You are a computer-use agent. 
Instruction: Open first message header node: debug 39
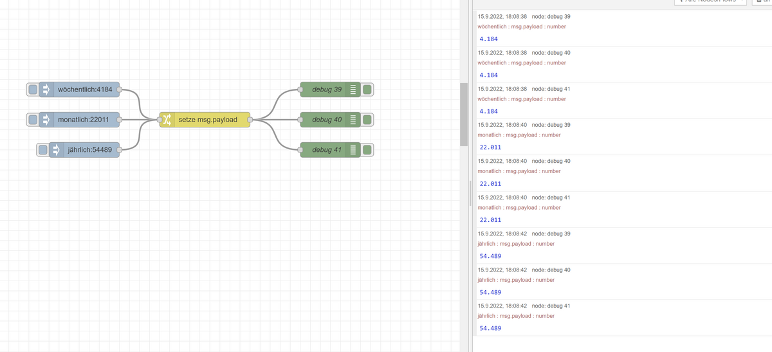524,16
